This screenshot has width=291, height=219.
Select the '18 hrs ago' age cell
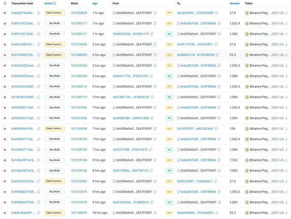click(100, 213)
